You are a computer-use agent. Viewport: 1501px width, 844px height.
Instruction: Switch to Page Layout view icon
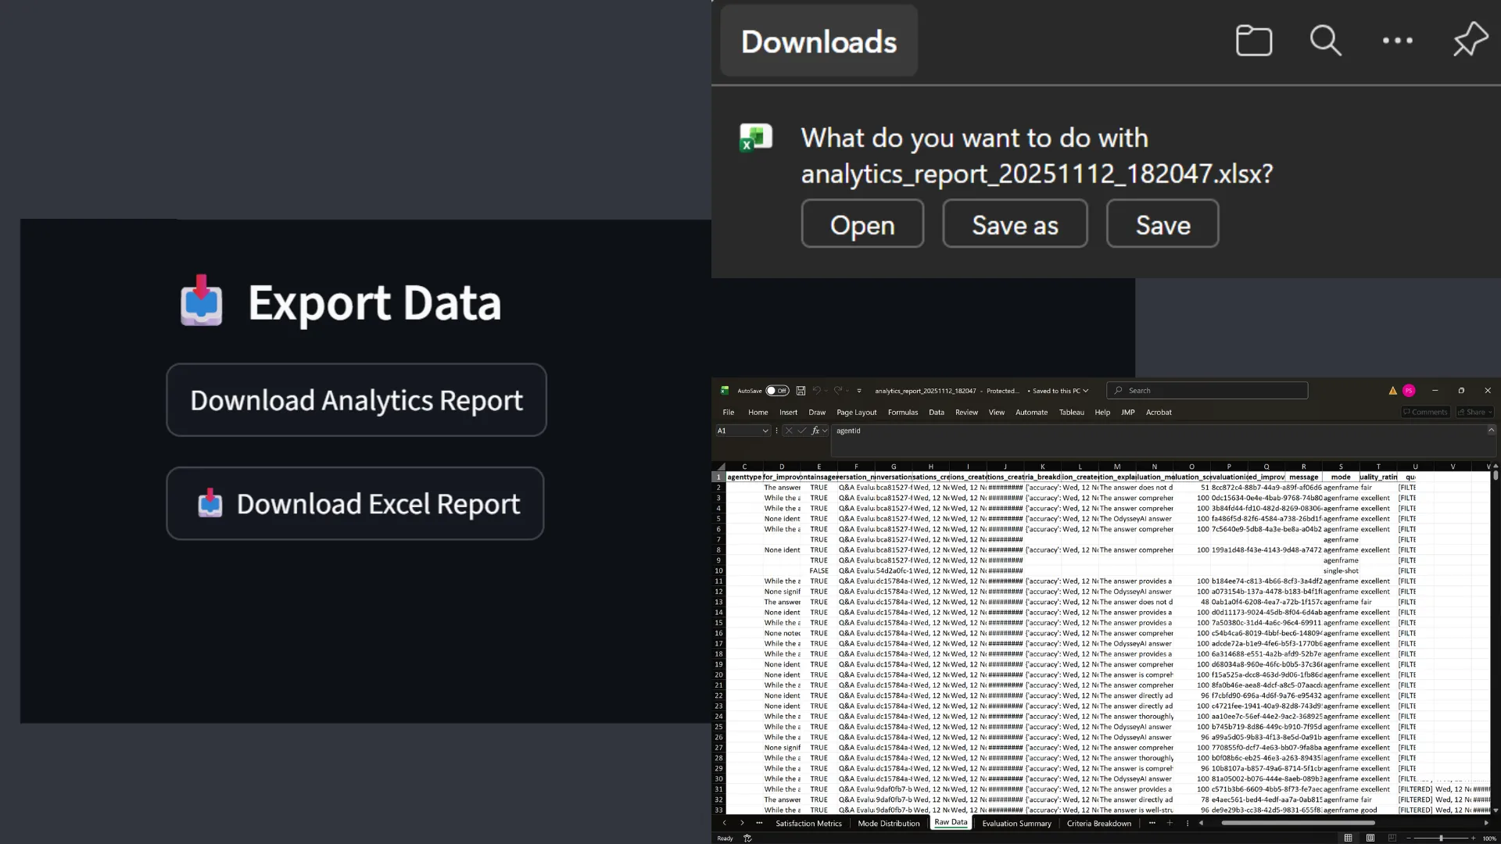pyautogui.click(x=1370, y=838)
